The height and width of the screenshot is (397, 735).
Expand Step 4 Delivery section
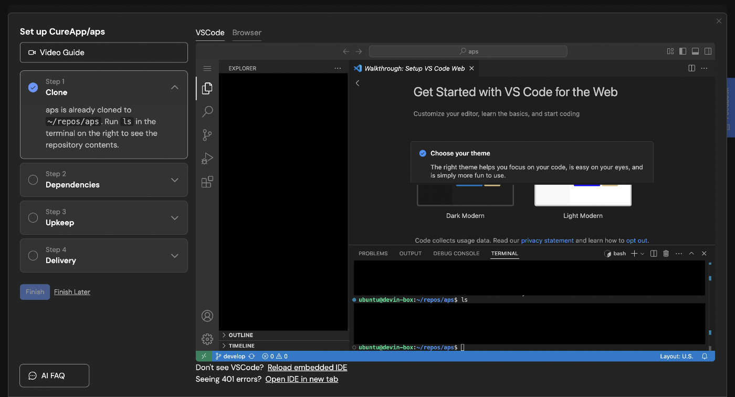[x=175, y=255]
